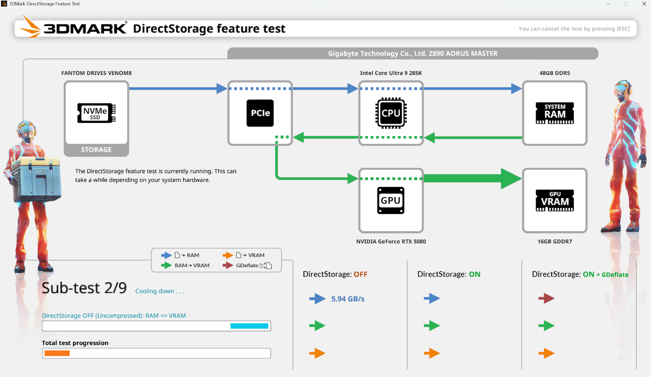Viewport: 651px width, 377px height.
Task: Click the 'Sub-test 2/9' heading
Action: tap(84, 288)
